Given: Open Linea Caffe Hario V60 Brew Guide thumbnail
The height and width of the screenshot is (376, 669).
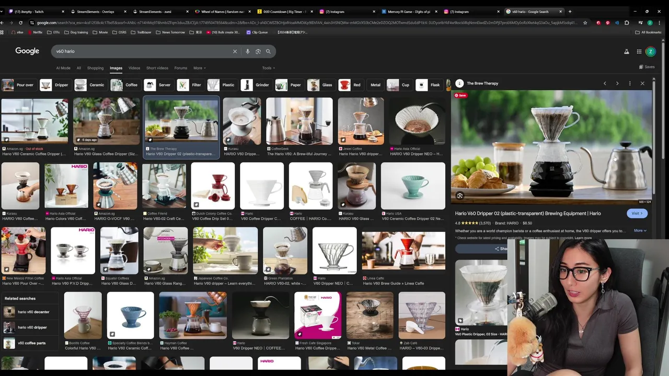Looking at the screenshot, I should [403, 251].
